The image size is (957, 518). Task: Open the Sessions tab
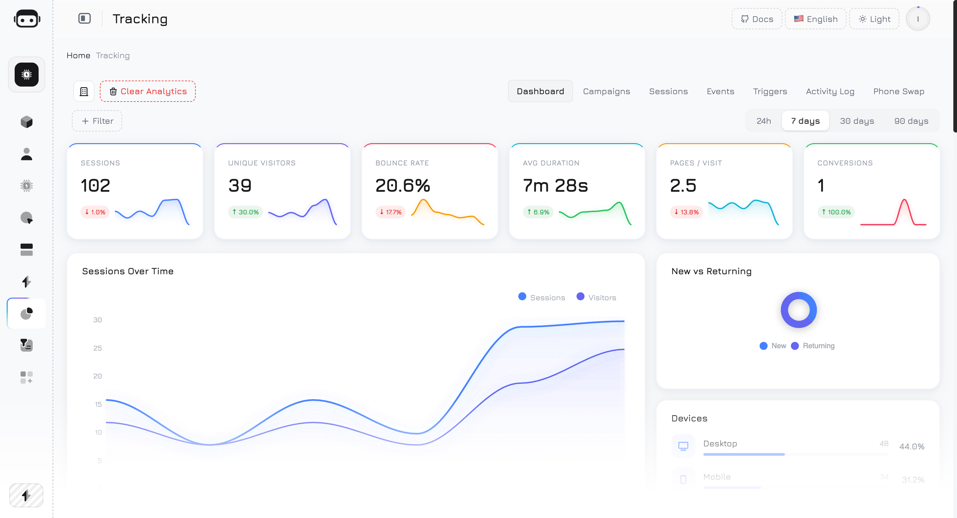click(668, 92)
